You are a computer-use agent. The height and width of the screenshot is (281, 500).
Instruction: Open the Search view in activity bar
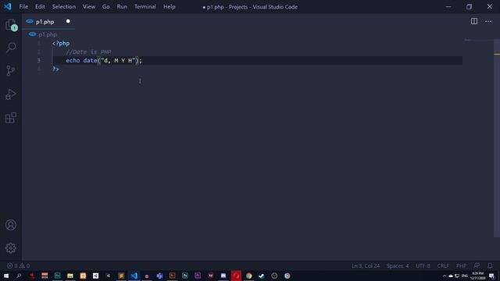pyautogui.click(x=11, y=48)
